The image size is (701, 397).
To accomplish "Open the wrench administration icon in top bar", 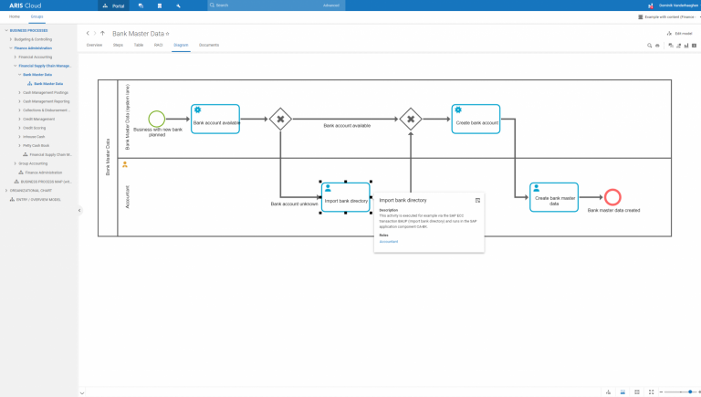I will 178,5.
